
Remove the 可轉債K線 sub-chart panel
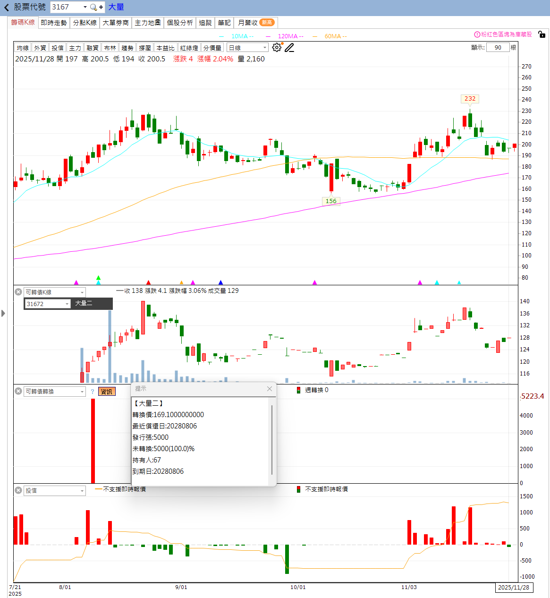(18, 292)
